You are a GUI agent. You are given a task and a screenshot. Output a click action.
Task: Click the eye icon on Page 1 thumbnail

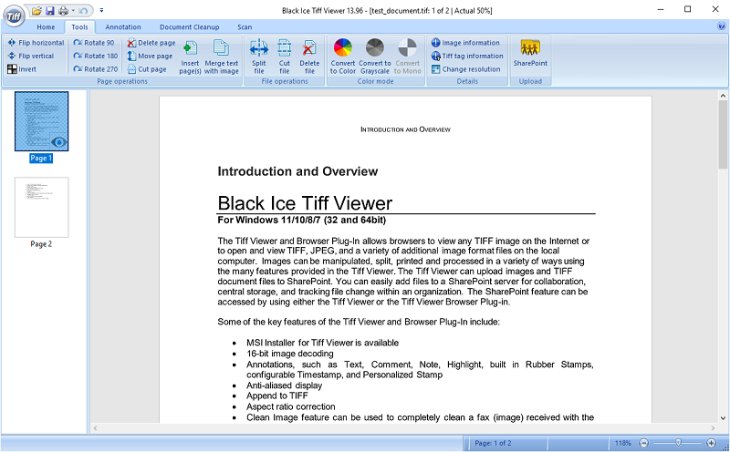(x=58, y=142)
